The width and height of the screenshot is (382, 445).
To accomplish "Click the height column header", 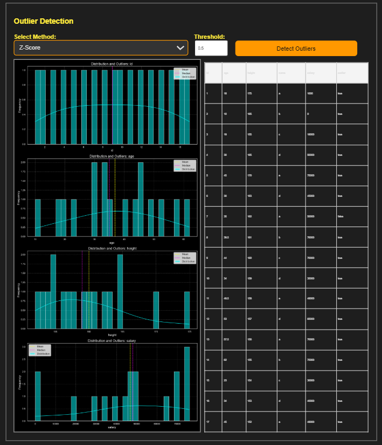I will click(x=261, y=73).
